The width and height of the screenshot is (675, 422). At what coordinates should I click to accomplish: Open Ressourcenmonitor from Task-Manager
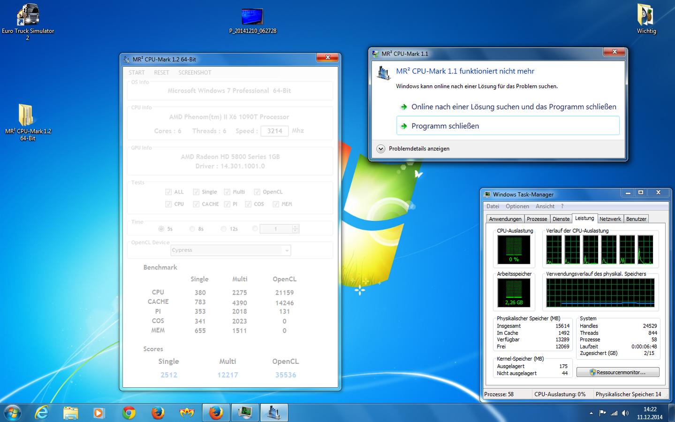point(618,372)
